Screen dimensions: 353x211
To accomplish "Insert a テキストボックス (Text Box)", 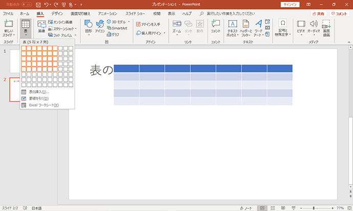I will [233, 28].
